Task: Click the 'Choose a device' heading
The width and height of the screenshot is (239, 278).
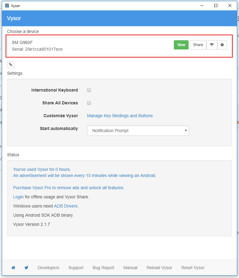Action: [x=23, y=31]
